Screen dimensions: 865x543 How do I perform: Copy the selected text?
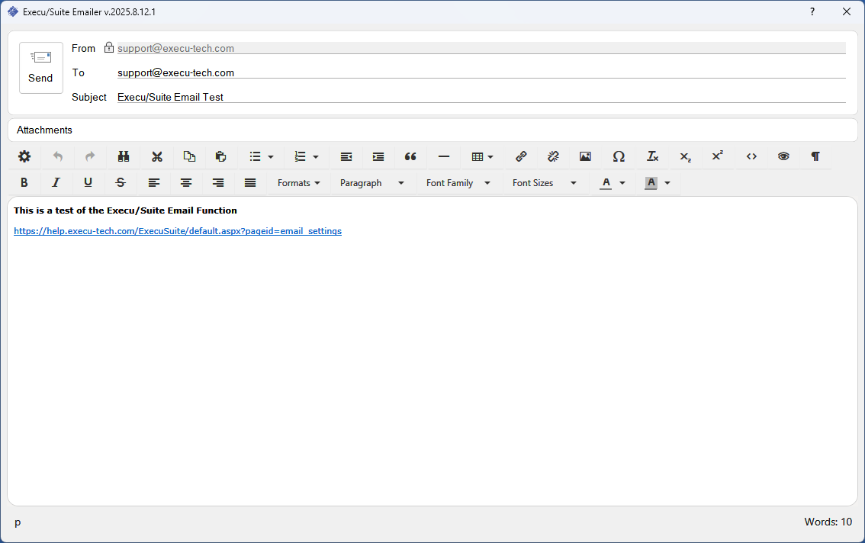pos(189,156)
